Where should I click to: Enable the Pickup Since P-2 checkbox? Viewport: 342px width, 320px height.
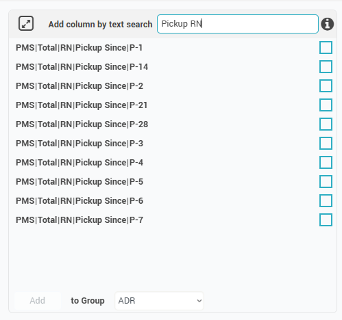tap(326, 86)
